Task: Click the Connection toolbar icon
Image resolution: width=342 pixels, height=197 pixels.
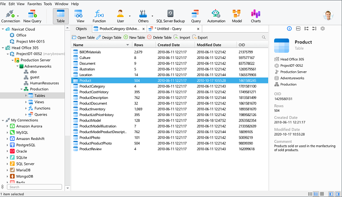Action: pyautogui.click(x=9, y=15)
